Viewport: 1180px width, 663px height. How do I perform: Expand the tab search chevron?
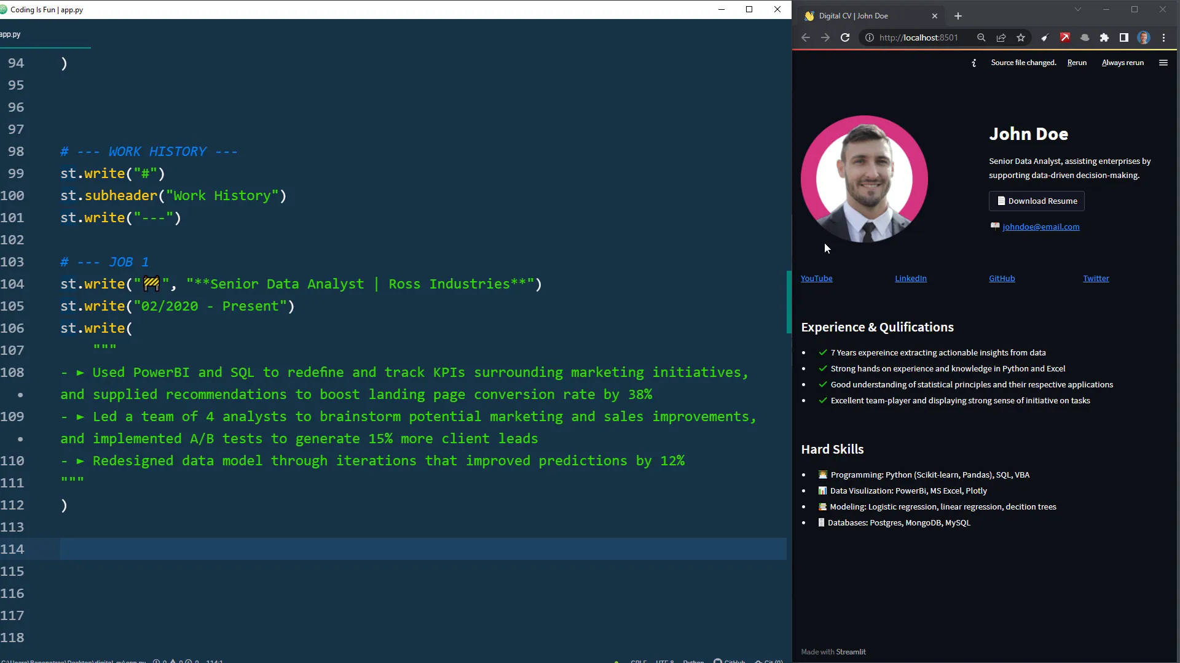click(x=1077, y=9)
